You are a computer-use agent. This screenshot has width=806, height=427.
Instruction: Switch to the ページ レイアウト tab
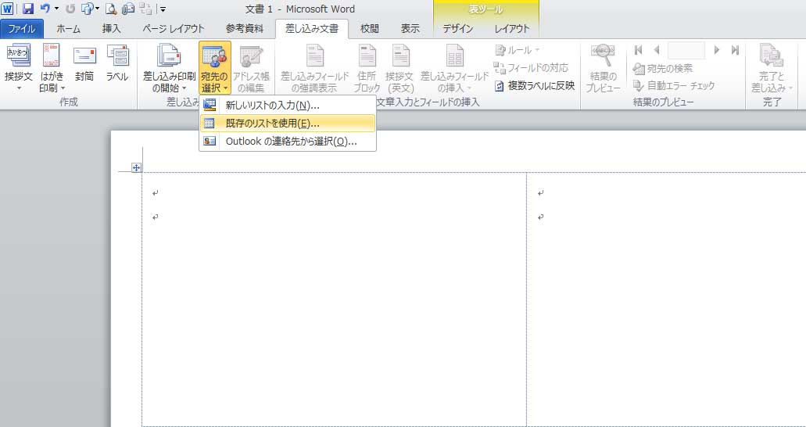173,29
